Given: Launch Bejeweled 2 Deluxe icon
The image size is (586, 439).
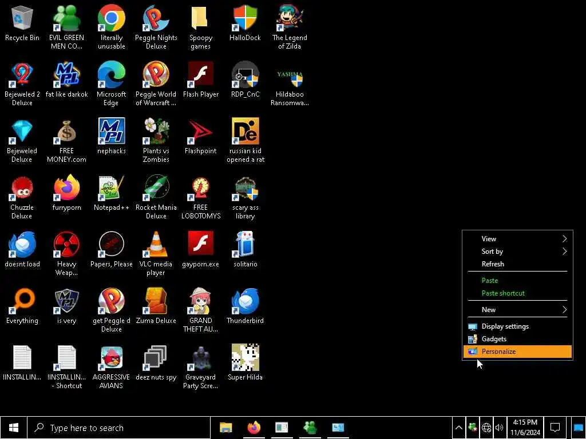Looking at the screenshot, I should coord(22,83).
